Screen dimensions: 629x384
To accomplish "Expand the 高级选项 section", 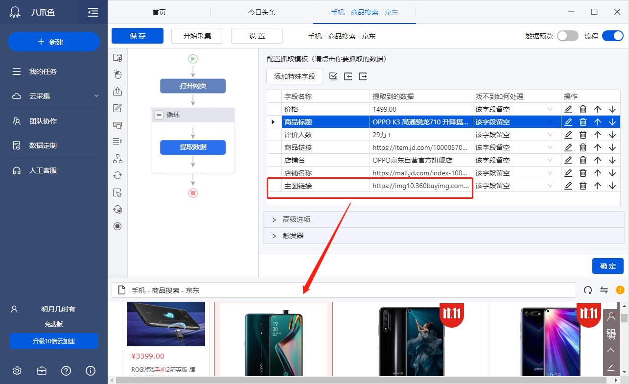I will point(443,219).
